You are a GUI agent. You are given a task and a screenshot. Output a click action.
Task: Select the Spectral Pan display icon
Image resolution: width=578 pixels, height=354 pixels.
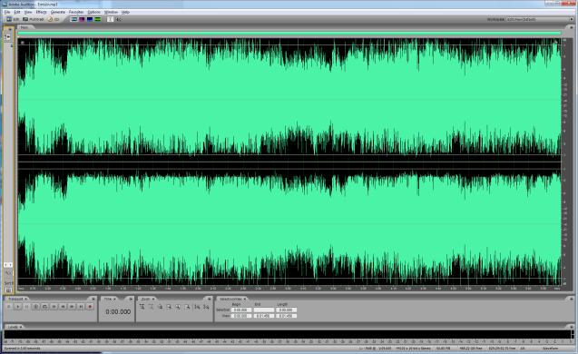pyautogui.click(x=90, y=19)
